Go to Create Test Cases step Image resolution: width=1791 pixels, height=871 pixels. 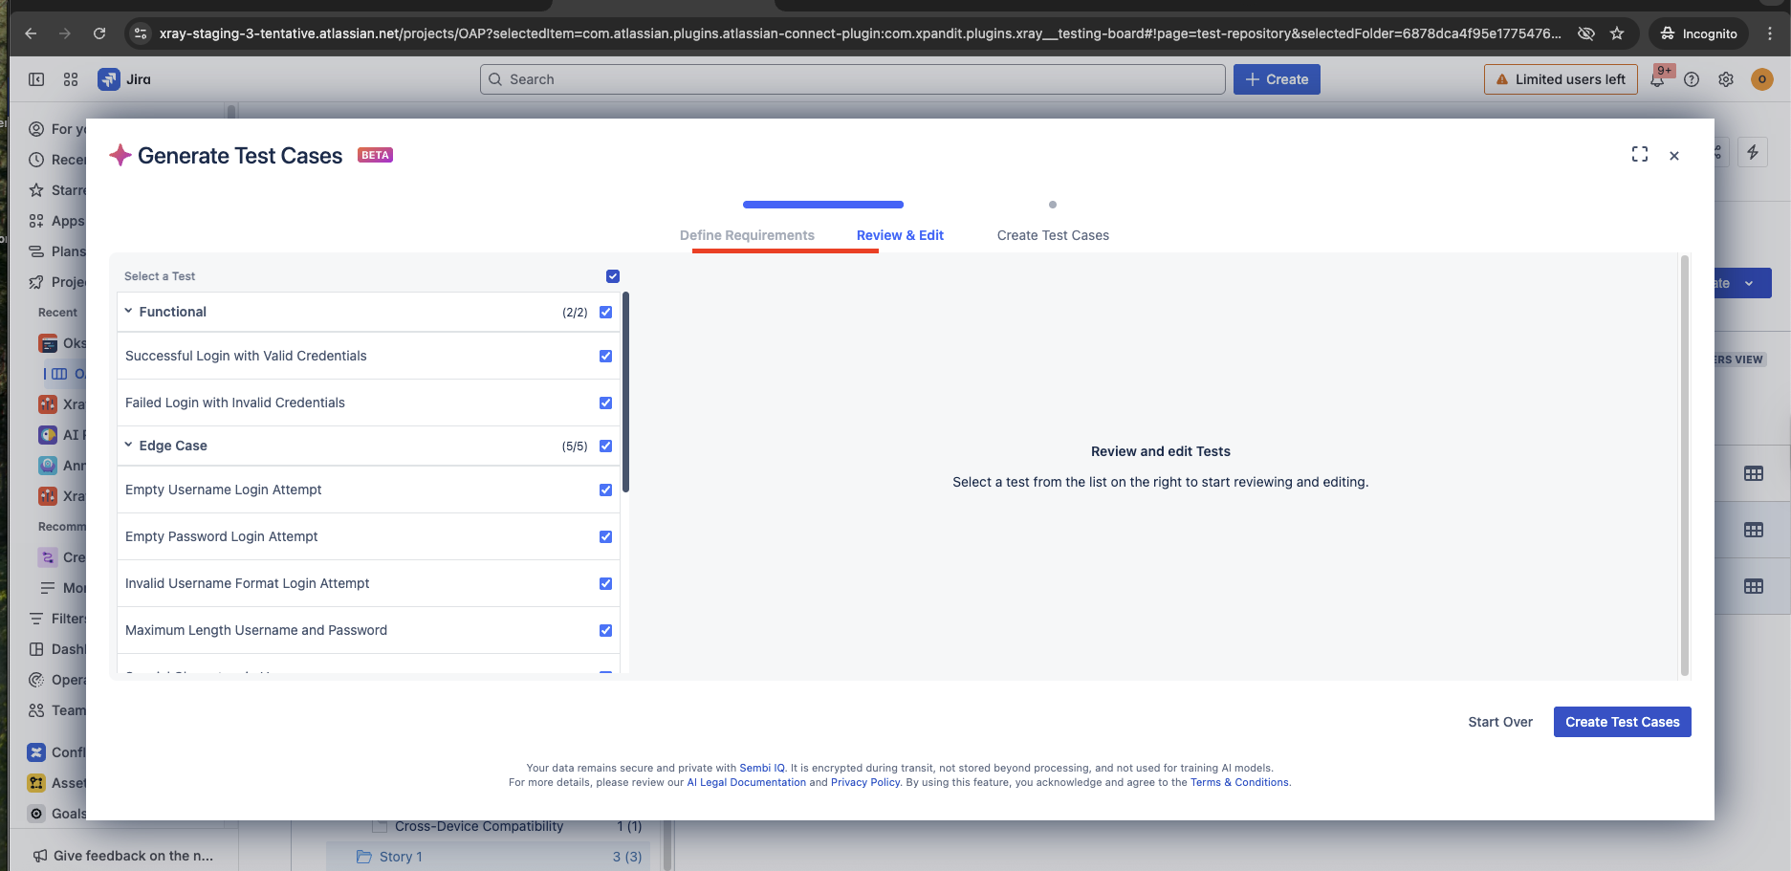(1053, 235)
